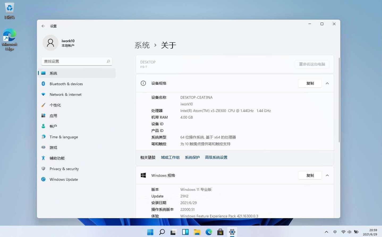Click the search icon in taskbar
Viewport: 382px width, 237px height.
(x=162, y=232)
